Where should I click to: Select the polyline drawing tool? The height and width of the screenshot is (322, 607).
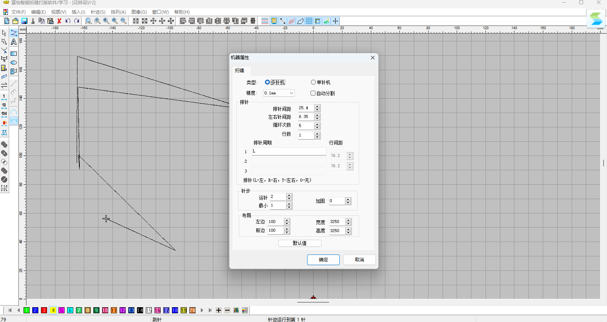14,33
